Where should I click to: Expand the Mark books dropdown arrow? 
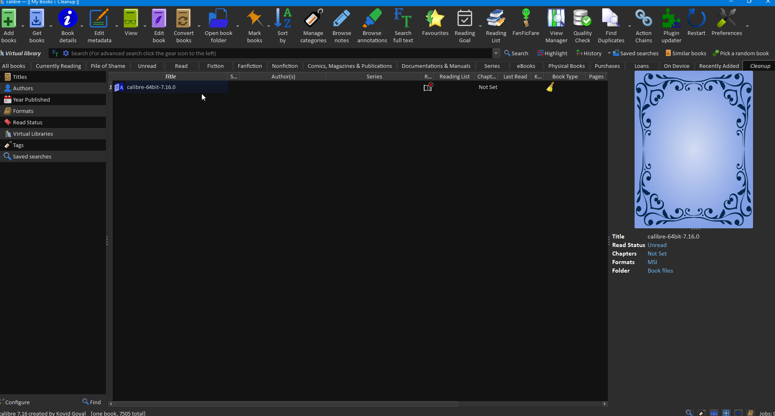pyautogui.click(x=269, y=26)
